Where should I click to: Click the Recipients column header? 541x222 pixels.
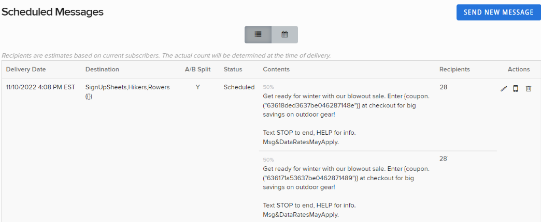(x=454, y=69)
